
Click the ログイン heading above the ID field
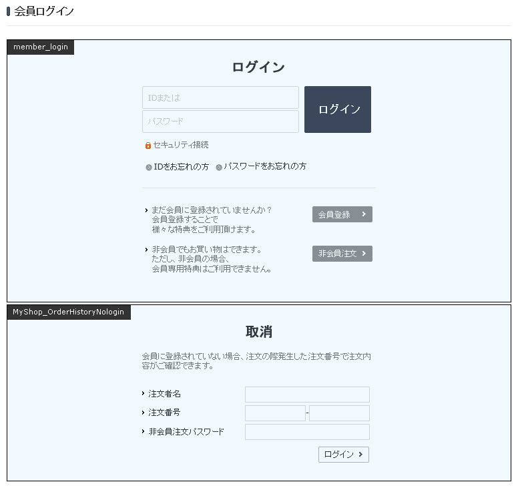tap(258, 67)
